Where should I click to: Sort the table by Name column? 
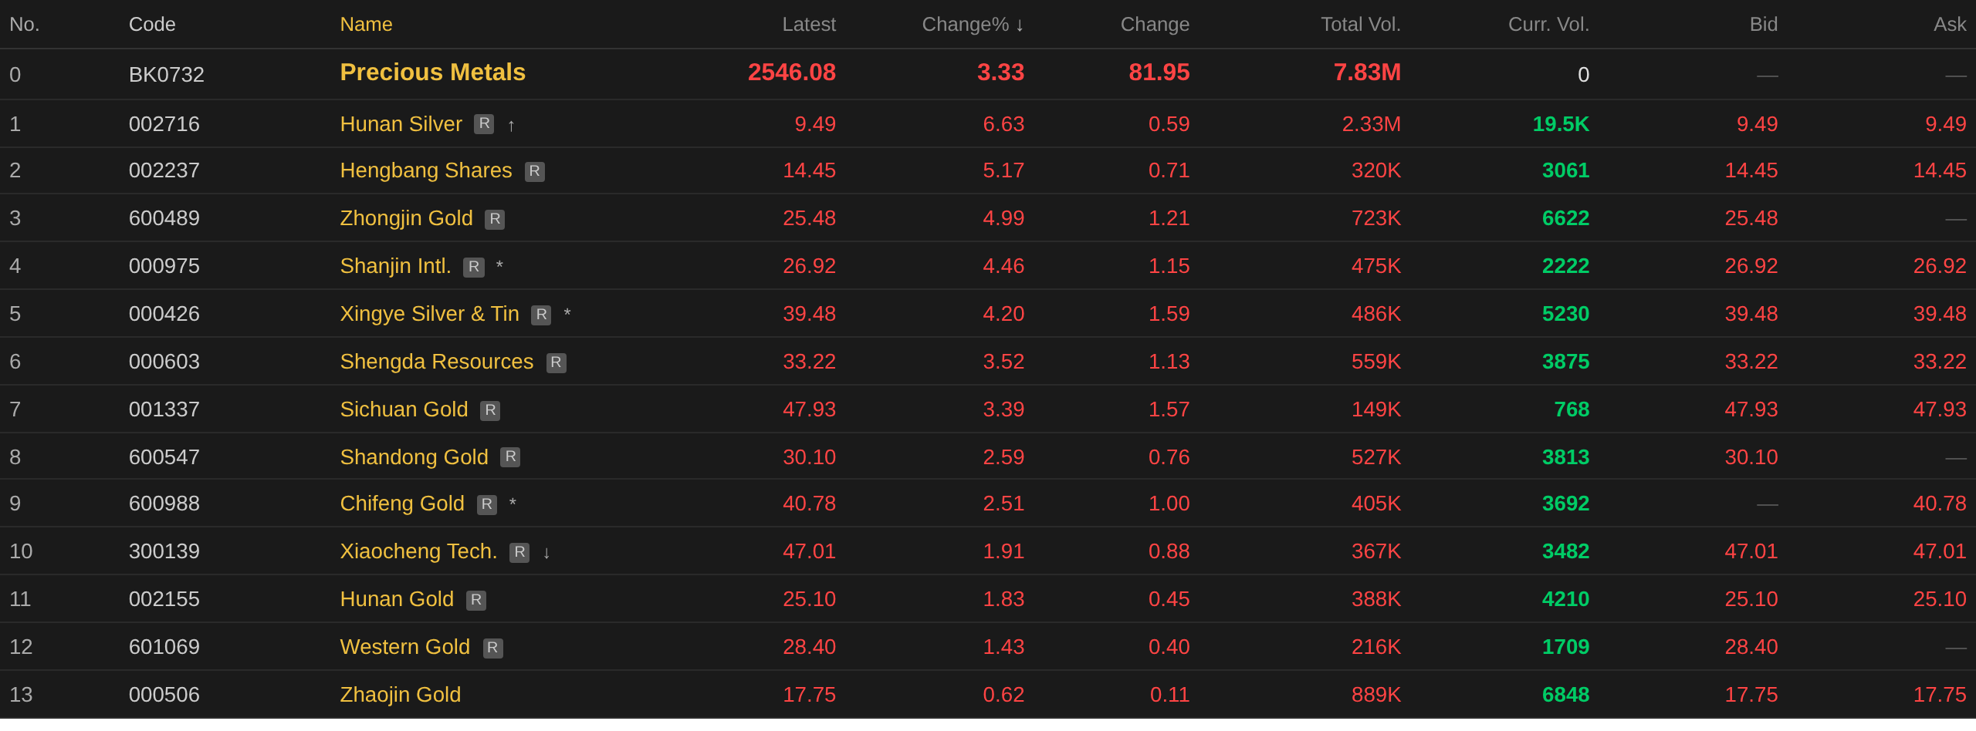tap(366, 25)
